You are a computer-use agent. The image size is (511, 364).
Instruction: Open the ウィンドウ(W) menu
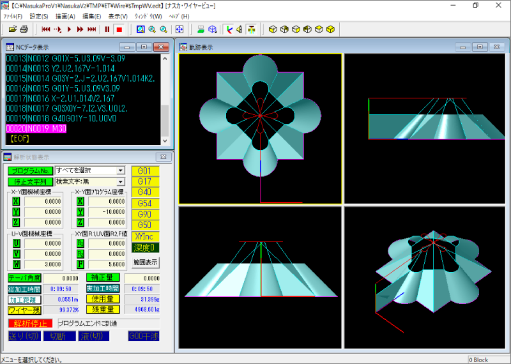(148, 17)
